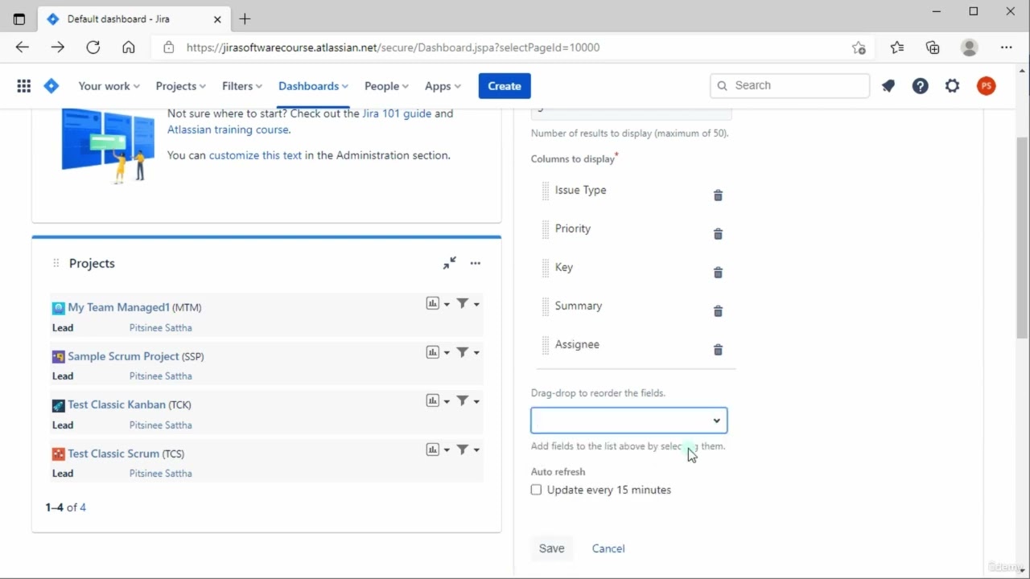The width and height of the screenshot is (1030, 579).
Task: Open the browser home page
Action: click(x=129, y=47)
